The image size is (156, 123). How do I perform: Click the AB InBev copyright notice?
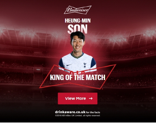pyautogui.click(x=78, y=115)
